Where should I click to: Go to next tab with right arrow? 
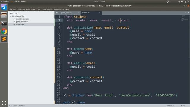click(x=58, y=13)
